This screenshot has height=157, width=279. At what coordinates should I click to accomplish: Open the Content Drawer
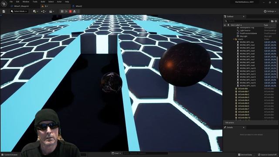10,155
